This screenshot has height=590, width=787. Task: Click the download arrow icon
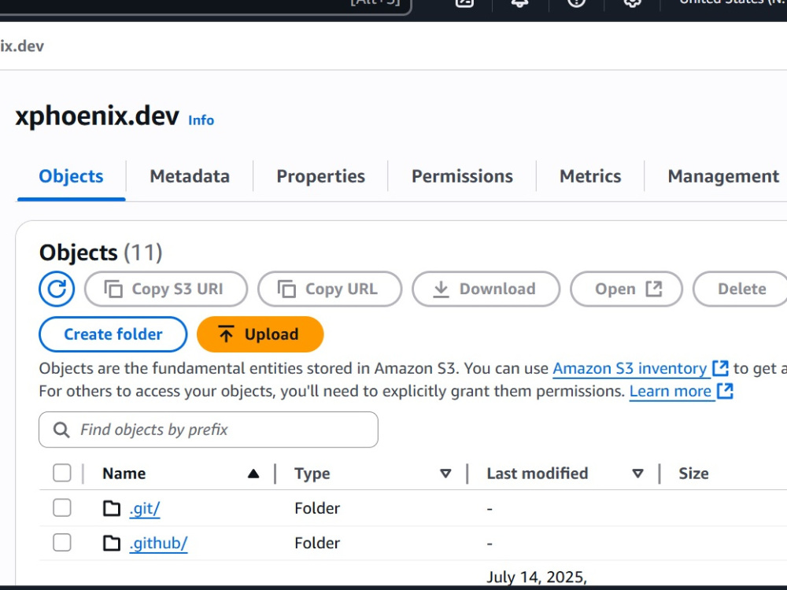click(x=441, y=289)
